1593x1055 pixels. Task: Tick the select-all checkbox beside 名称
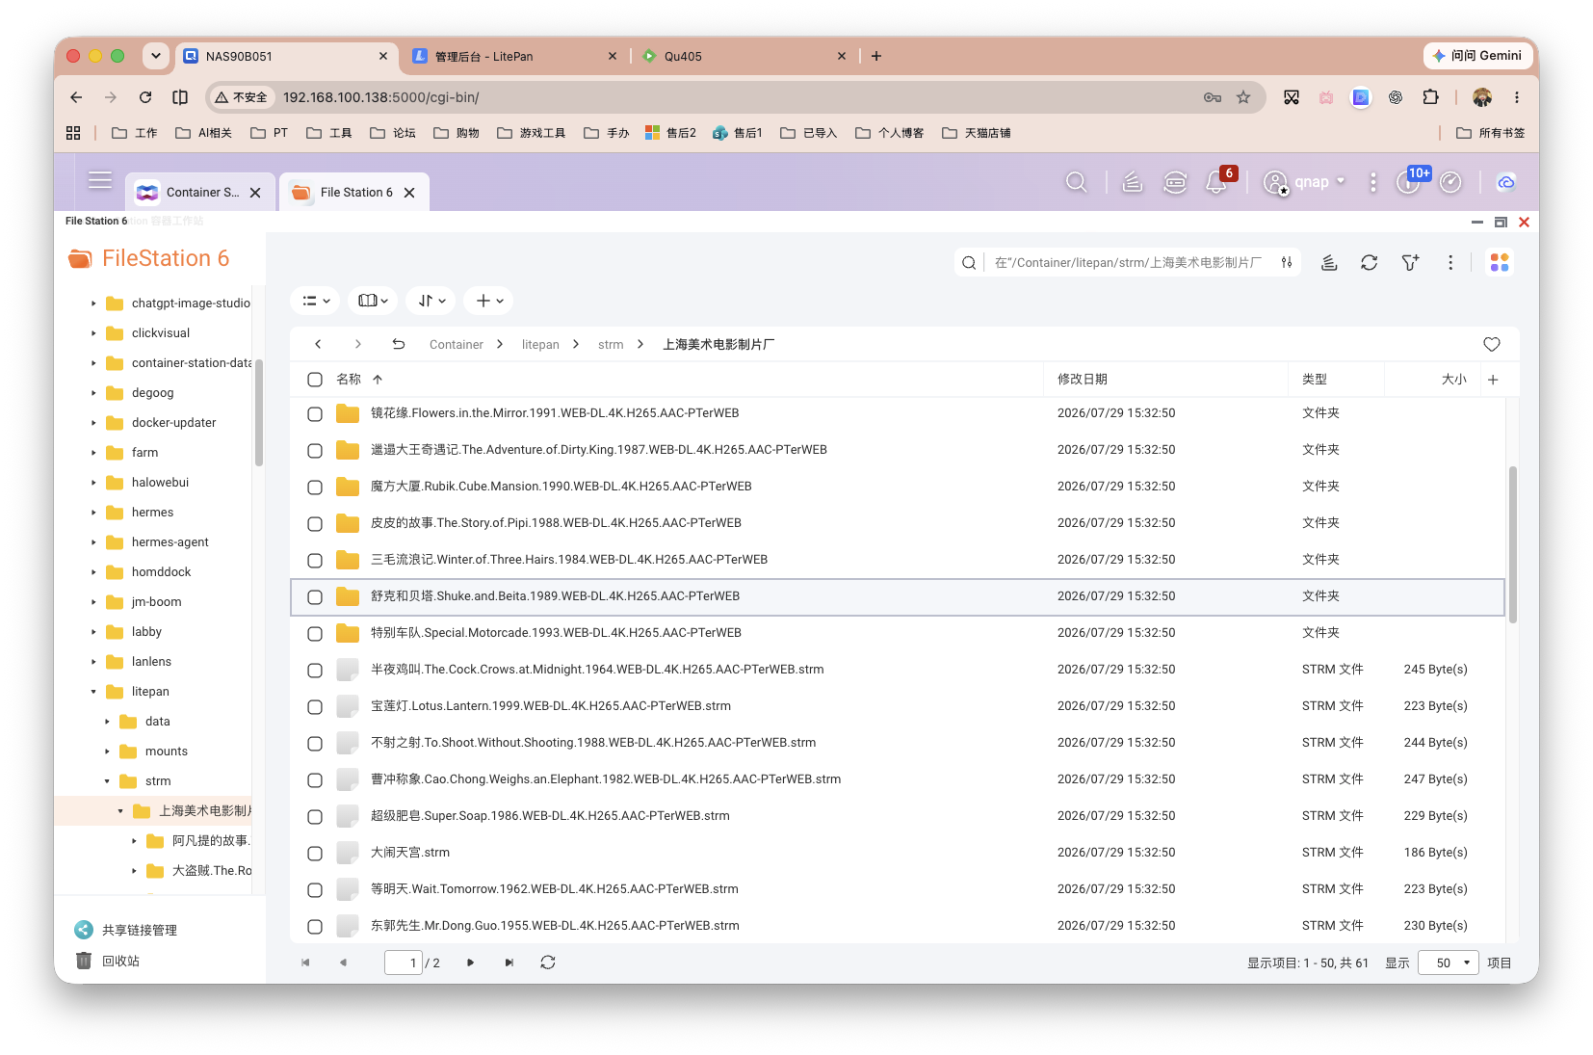point(315,380)
